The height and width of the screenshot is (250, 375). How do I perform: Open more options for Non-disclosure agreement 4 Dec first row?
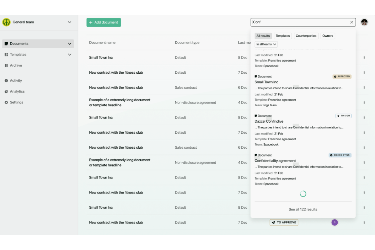pos(364,103)
